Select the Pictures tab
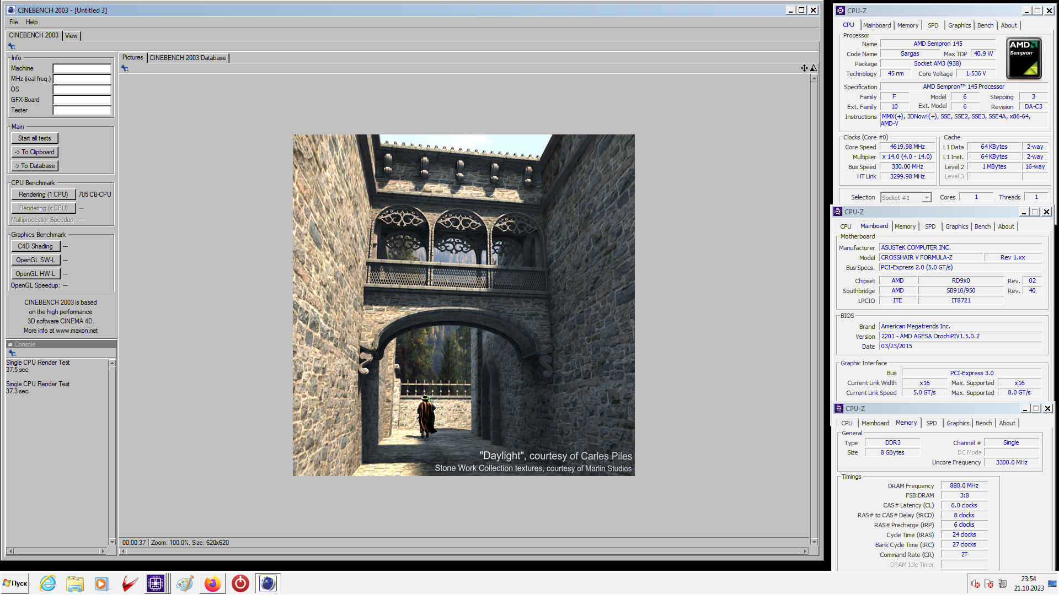Viewport: 1059px width, 595px height. 132,57
